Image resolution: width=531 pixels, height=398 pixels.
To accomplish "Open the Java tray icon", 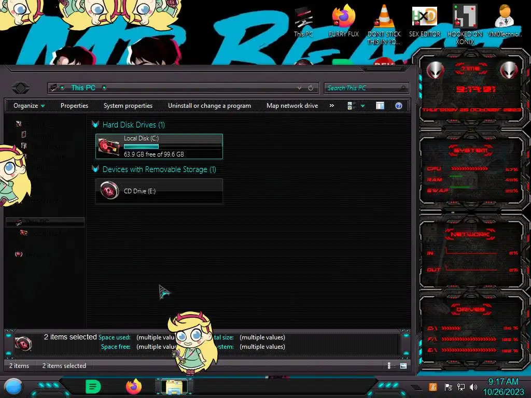I will tap(433, 387).
